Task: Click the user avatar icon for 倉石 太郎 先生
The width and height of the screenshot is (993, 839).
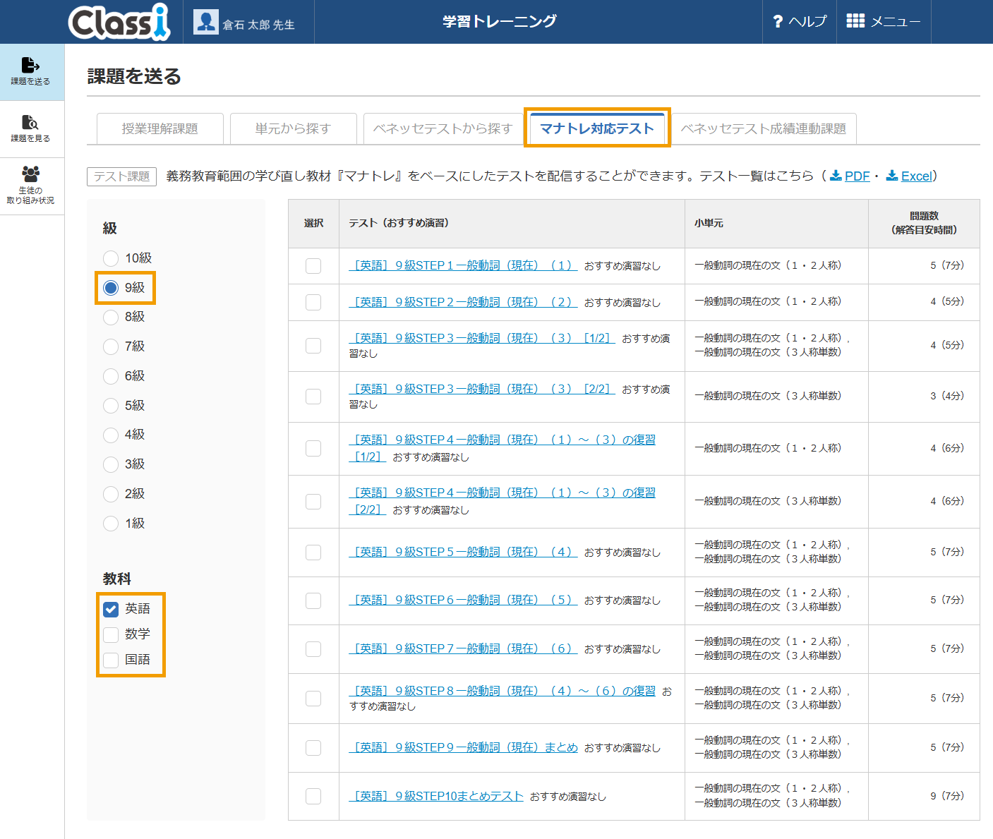Action: 206,22
